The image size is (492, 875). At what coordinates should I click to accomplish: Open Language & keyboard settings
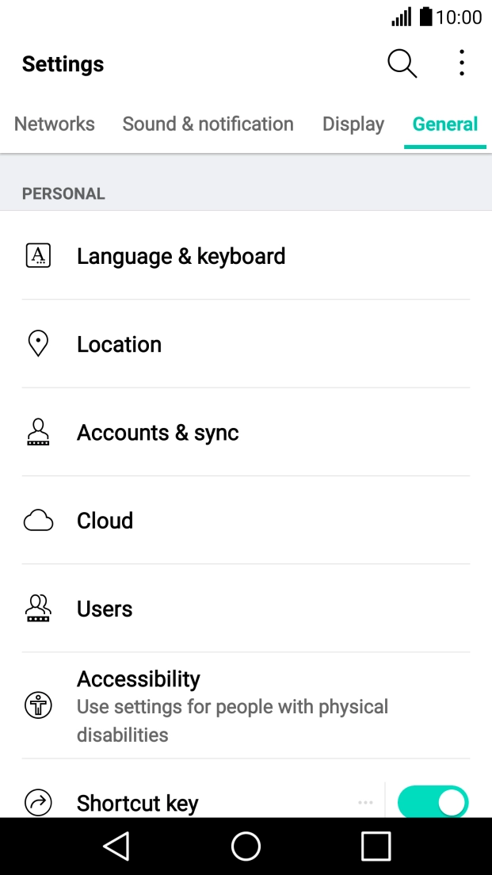coord(181,256)
